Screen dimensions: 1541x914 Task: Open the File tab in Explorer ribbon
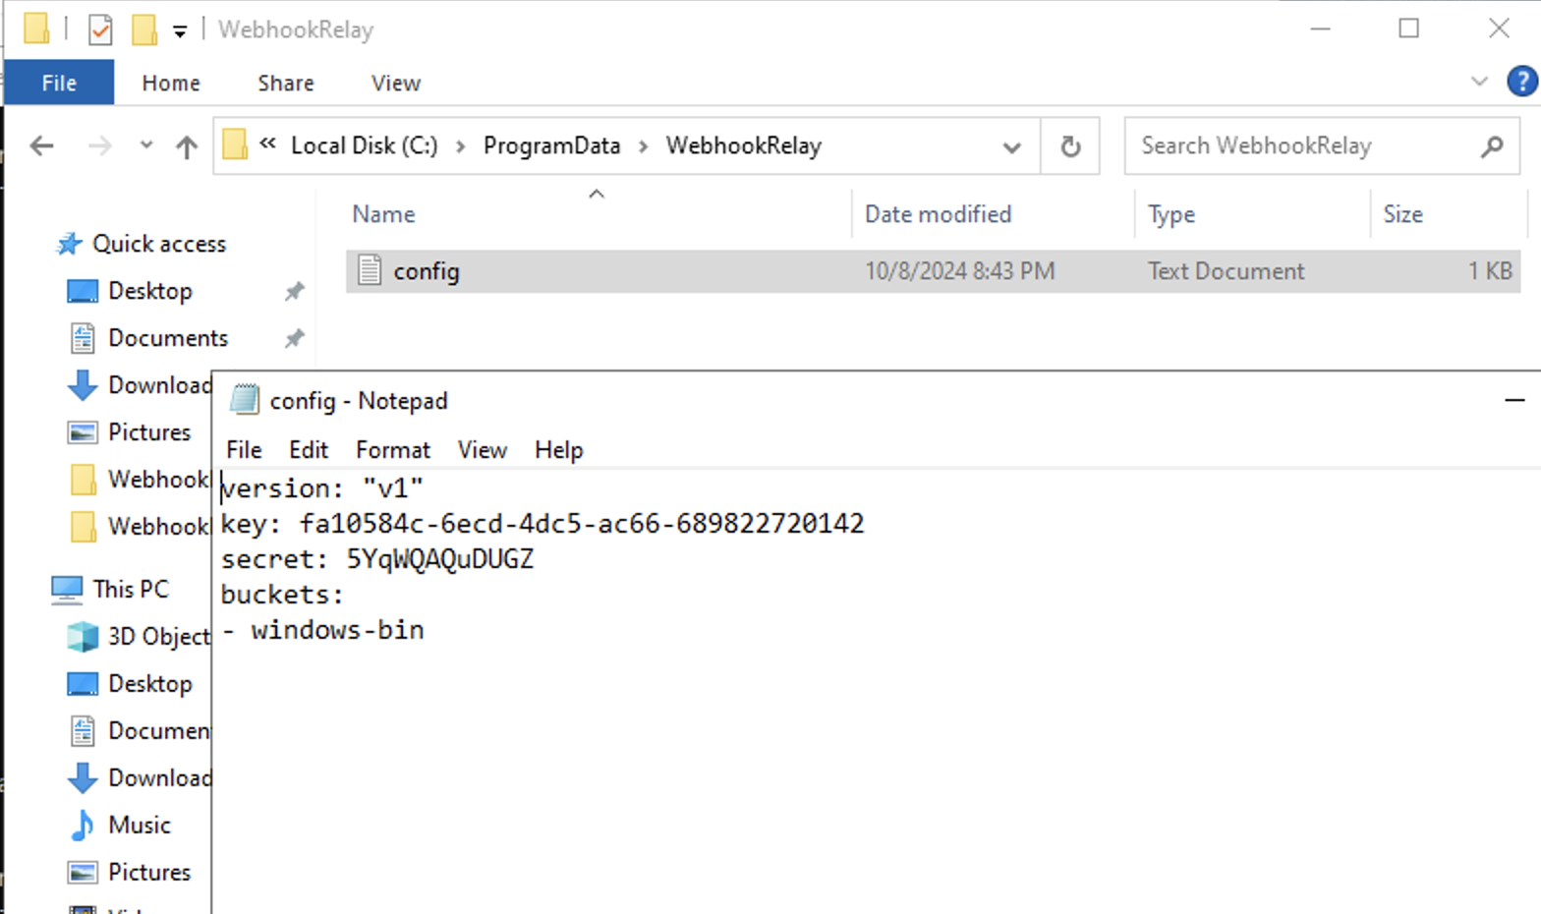click(59, 83)
